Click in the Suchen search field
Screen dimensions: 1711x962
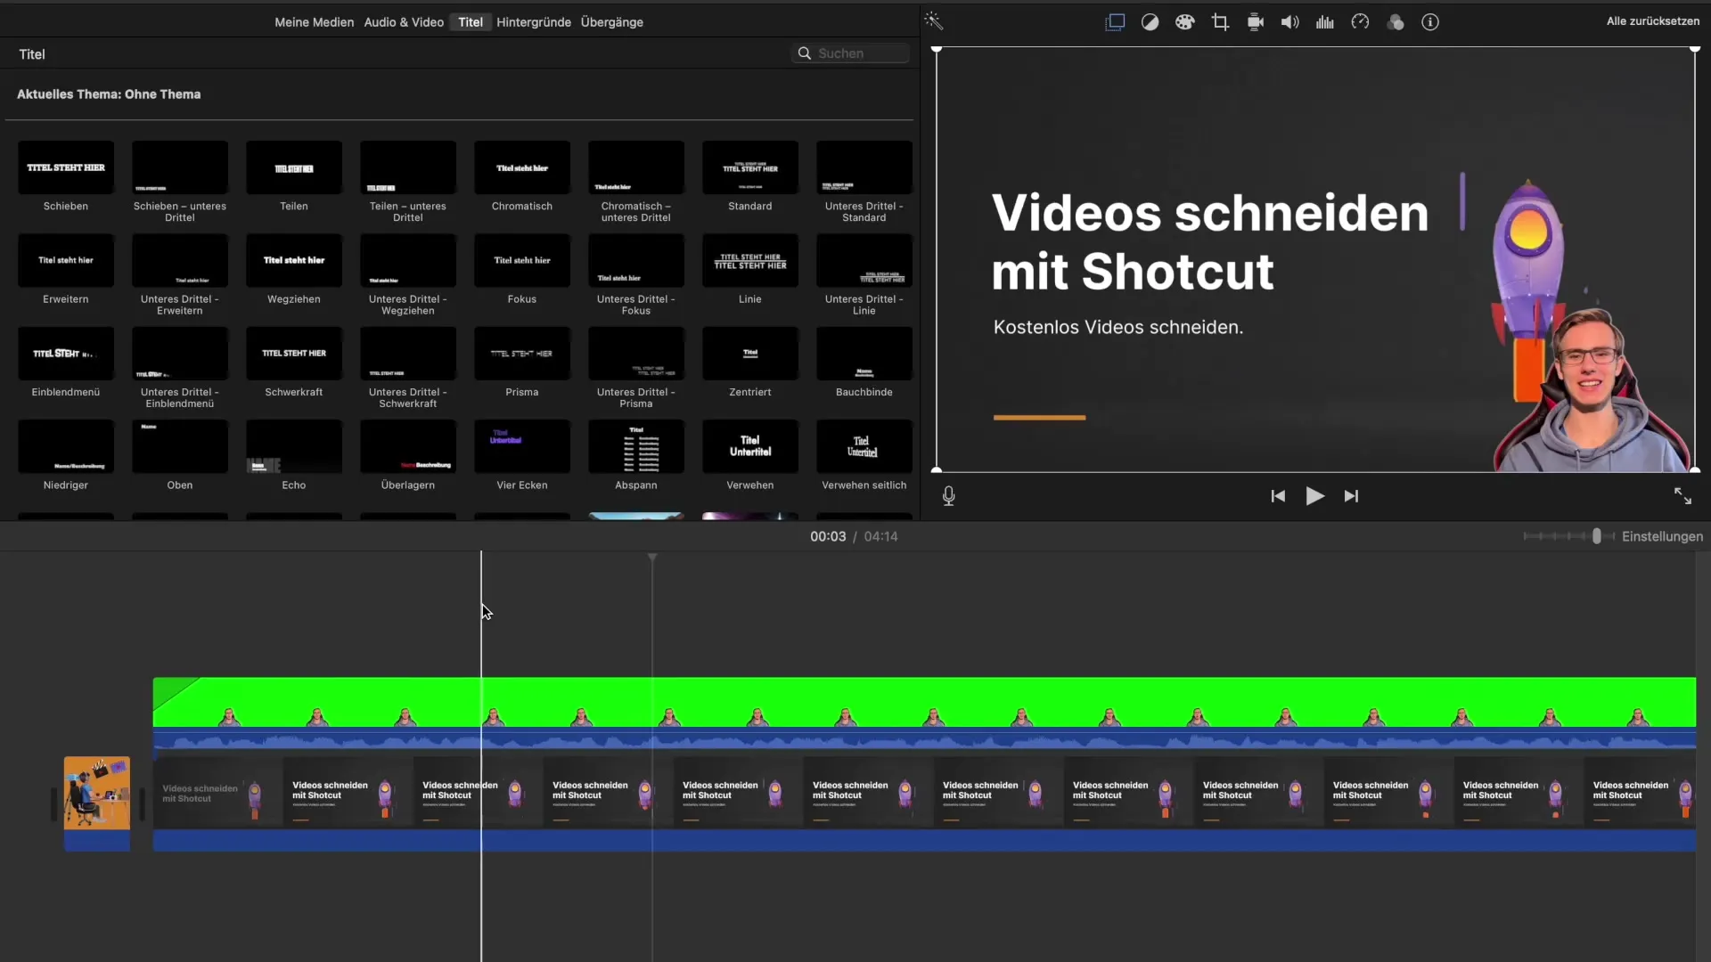pos(850,53)
